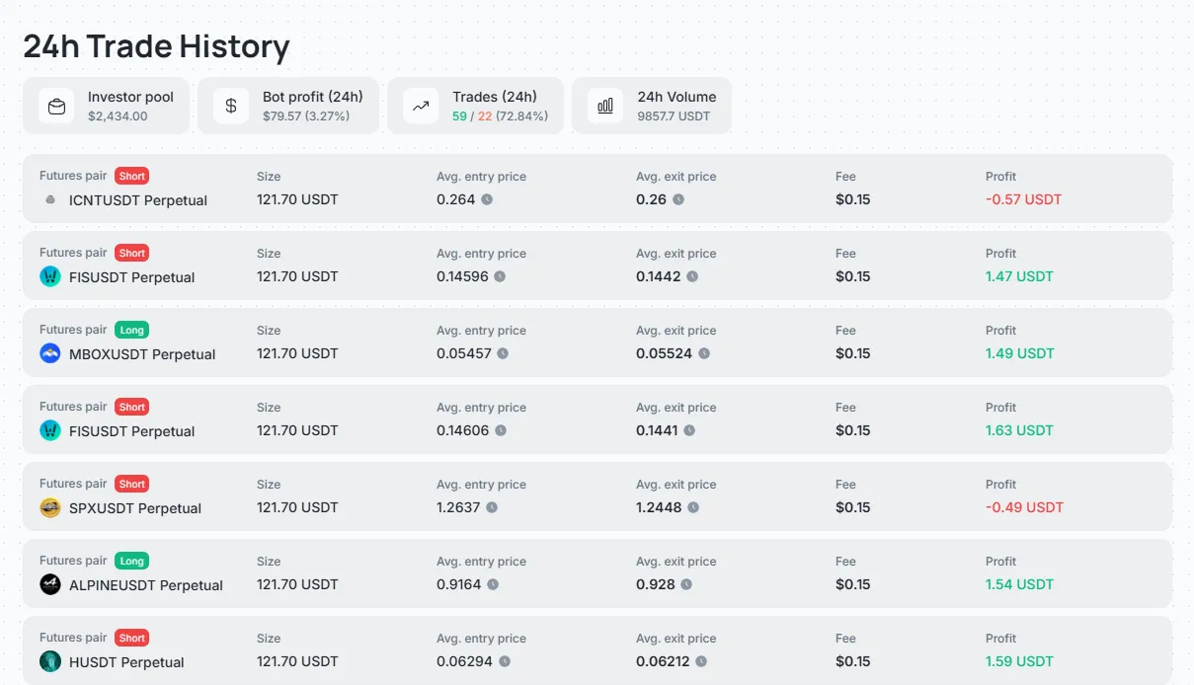Click info icon next to entry price 1.2637
The image size is (1194, 685).
point(492,507)
